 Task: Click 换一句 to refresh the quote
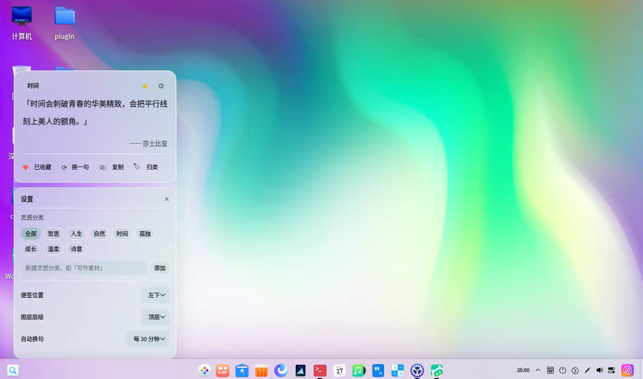76,167
